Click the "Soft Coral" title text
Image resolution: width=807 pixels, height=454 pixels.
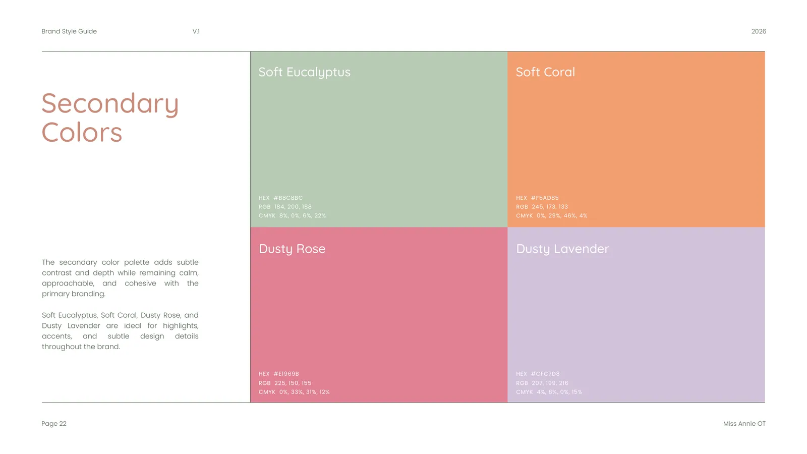(x=545, y=72)
